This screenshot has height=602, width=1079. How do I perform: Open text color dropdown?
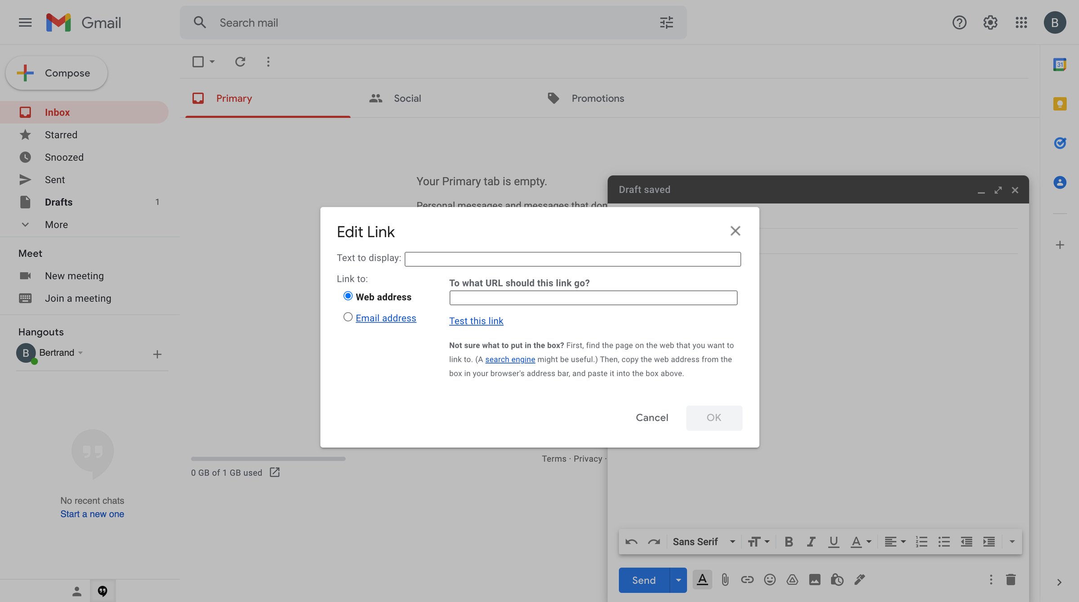pos(861,542)
